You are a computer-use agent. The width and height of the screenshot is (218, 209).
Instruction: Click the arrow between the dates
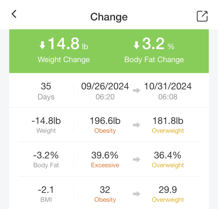point(136,91)
